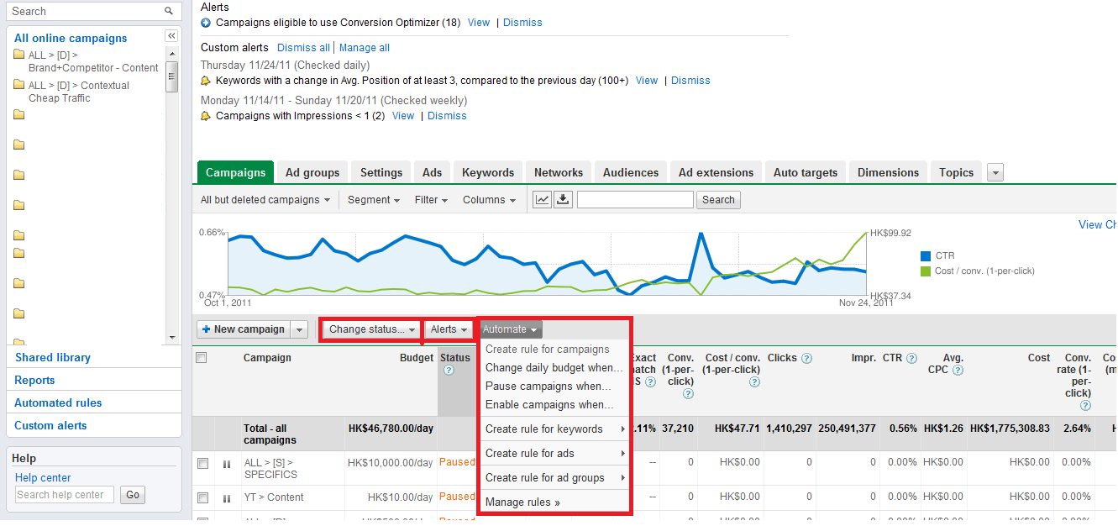Click the scroll up arrow in campaign tree
The width and height of the screenshot is (1118, 526).
[x=171, y=53]
